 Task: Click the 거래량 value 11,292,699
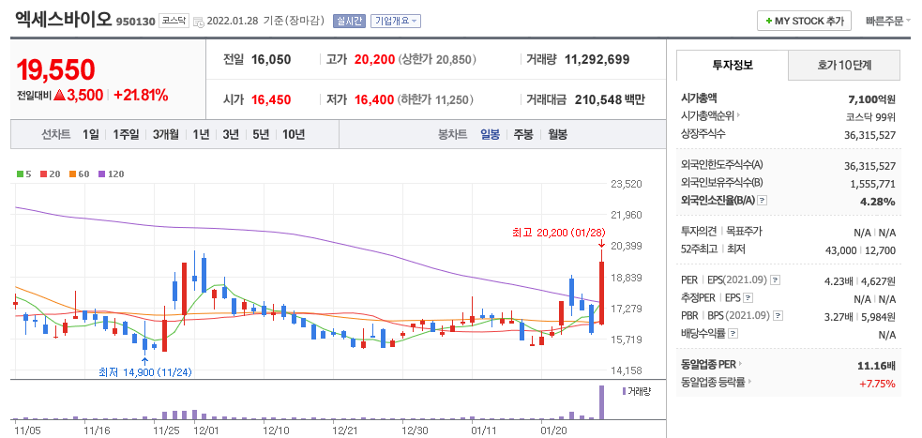point(597,59)
